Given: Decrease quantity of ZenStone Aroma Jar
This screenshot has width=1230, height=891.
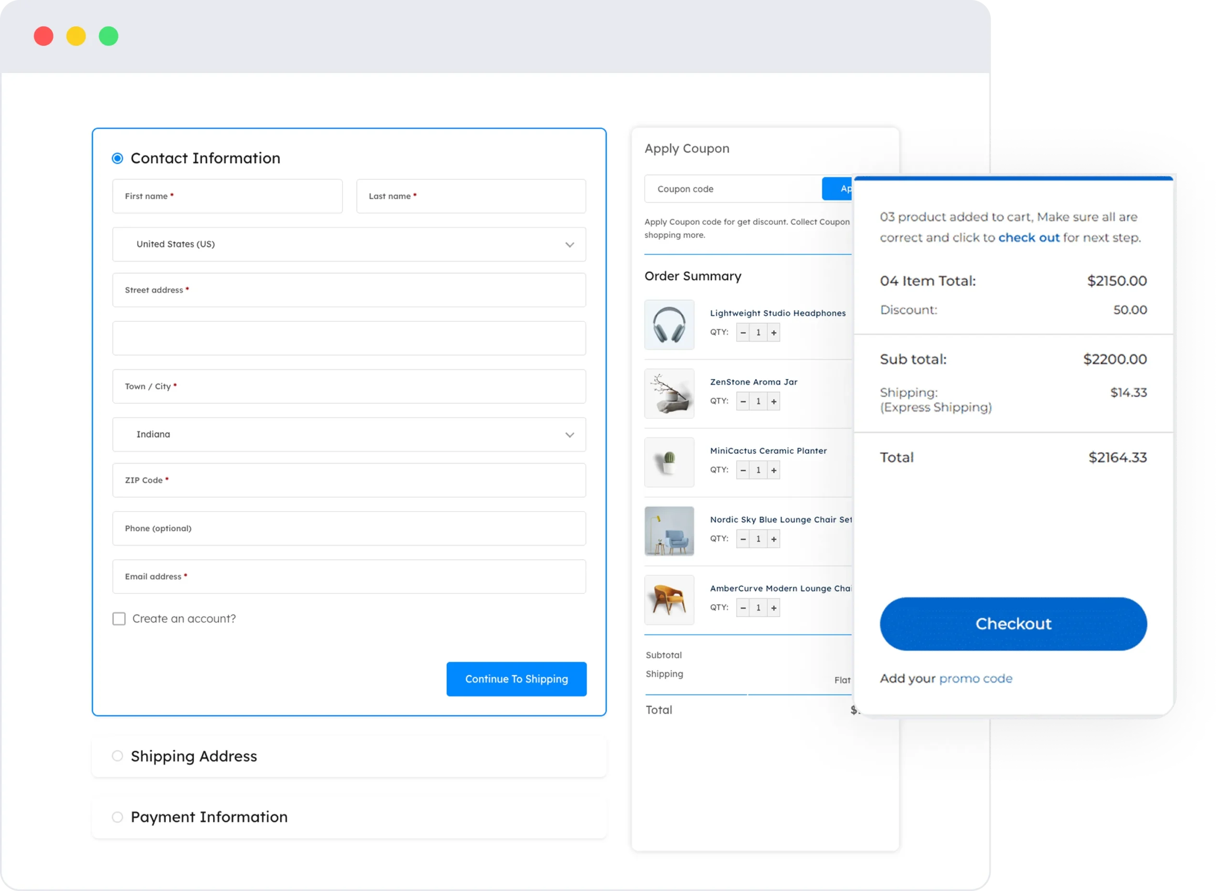Looking at the screenshot, I should point(743,401).
